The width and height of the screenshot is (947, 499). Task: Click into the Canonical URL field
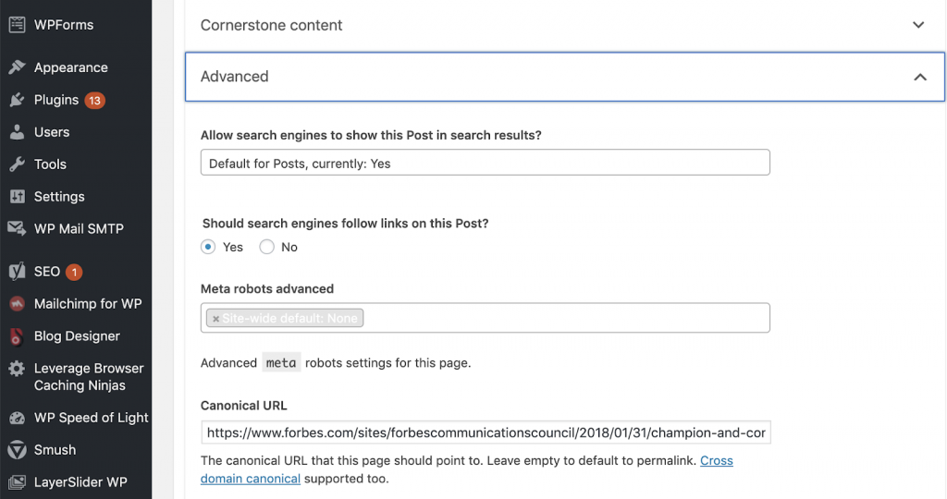[486, 432]
